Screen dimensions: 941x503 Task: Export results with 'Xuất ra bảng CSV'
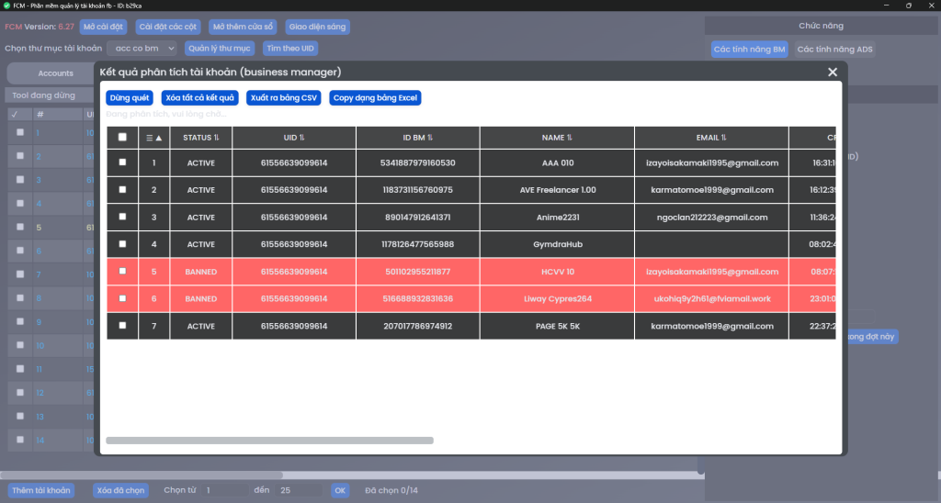[283, 97]
